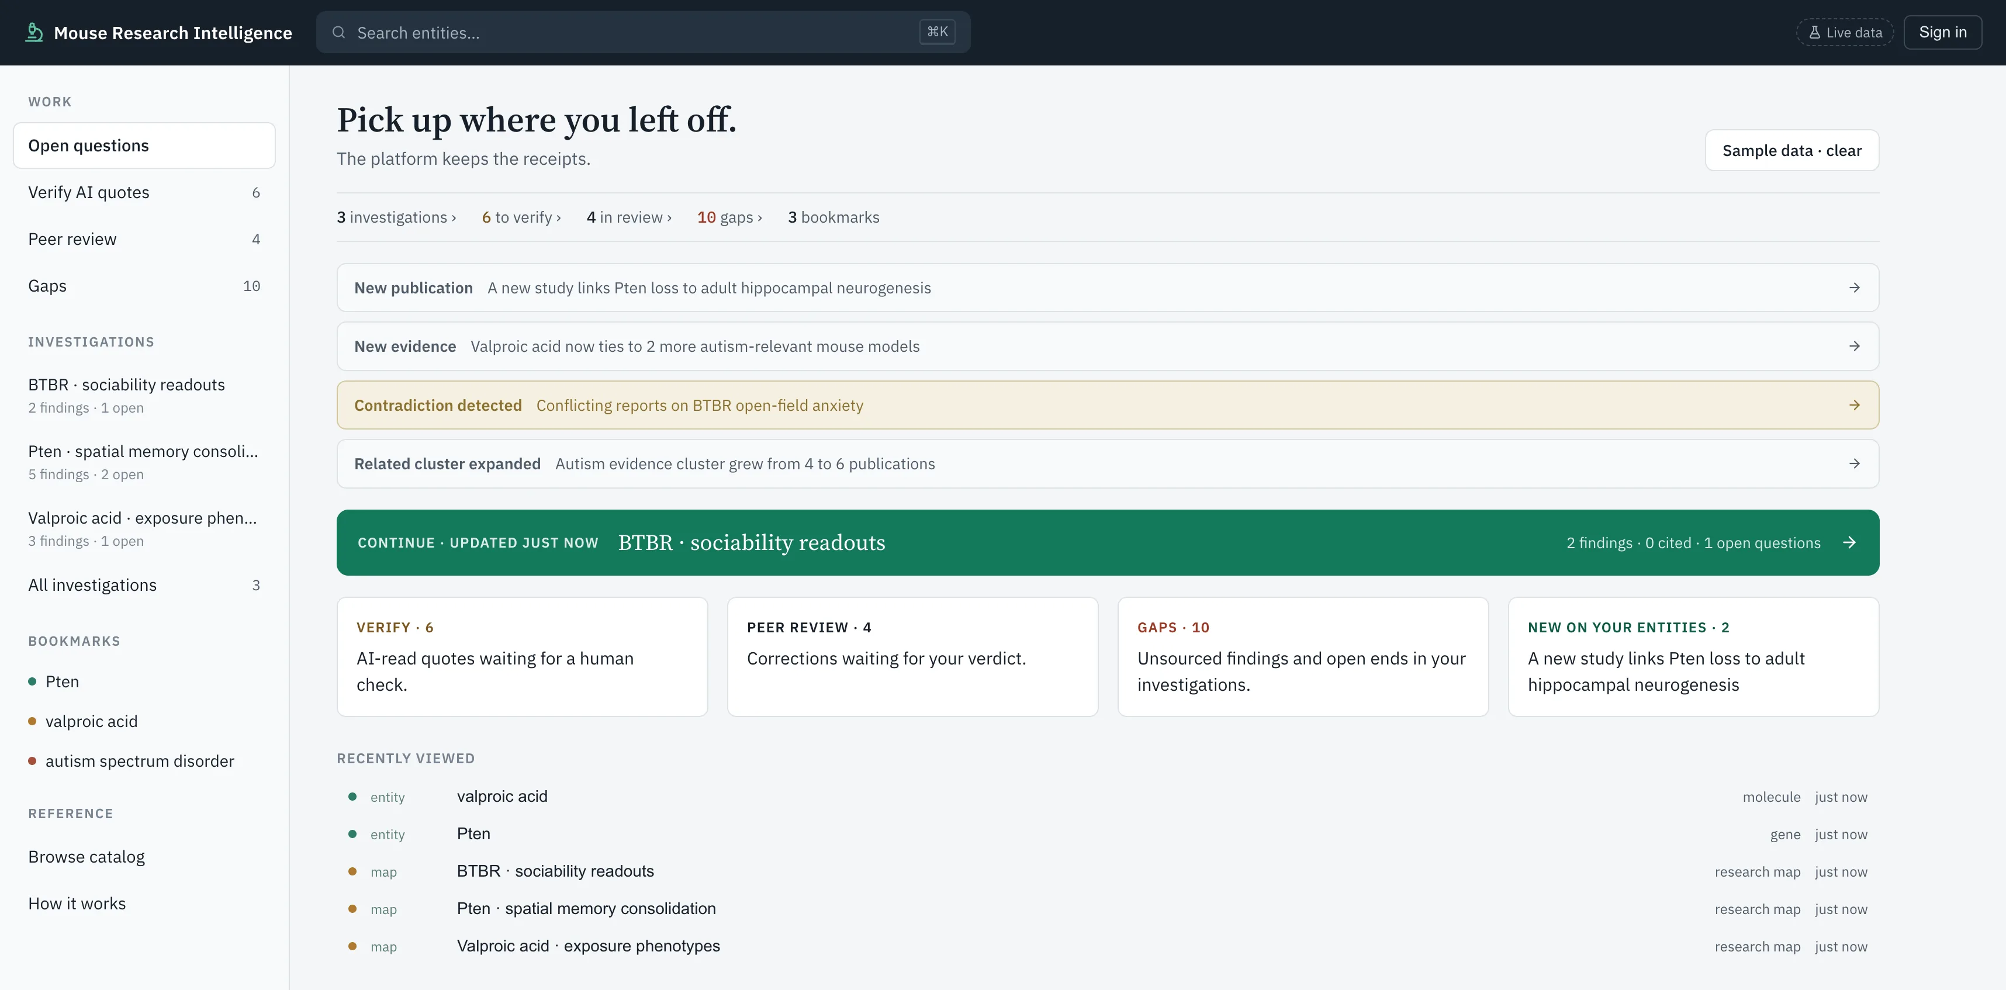Focus the Search entities field
The width and height of the screenshot is (2006, 990).
pyautogui.click(x=643, y=33)
